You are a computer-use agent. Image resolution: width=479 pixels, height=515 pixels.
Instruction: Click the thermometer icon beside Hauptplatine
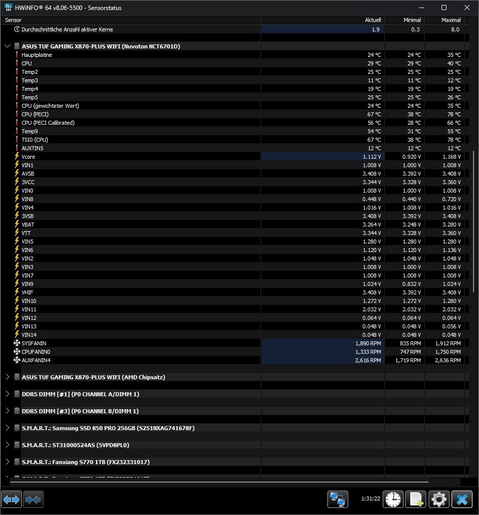tap(17, 54)
